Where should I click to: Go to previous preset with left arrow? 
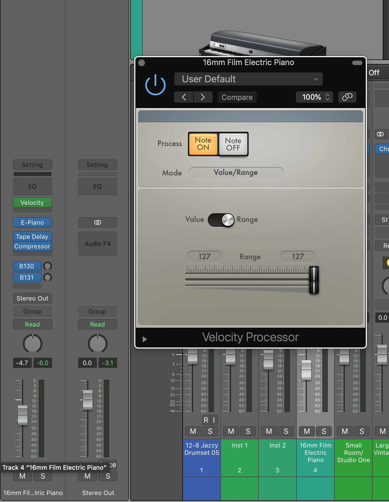click(184, 97)
